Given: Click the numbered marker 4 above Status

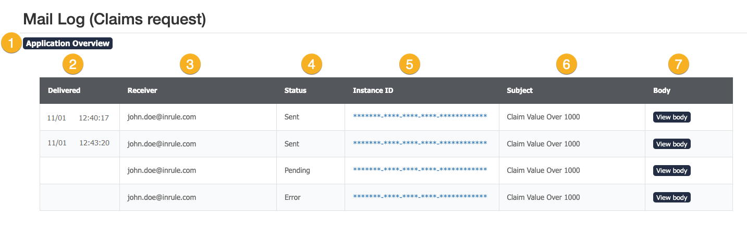Looking at the screenshot, I should (x=312, y=64).
